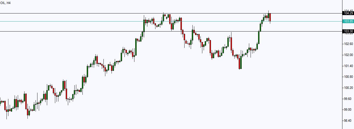Click the upper black horizontal line at 104.29
354x129 pixels.
click(171, 13)
